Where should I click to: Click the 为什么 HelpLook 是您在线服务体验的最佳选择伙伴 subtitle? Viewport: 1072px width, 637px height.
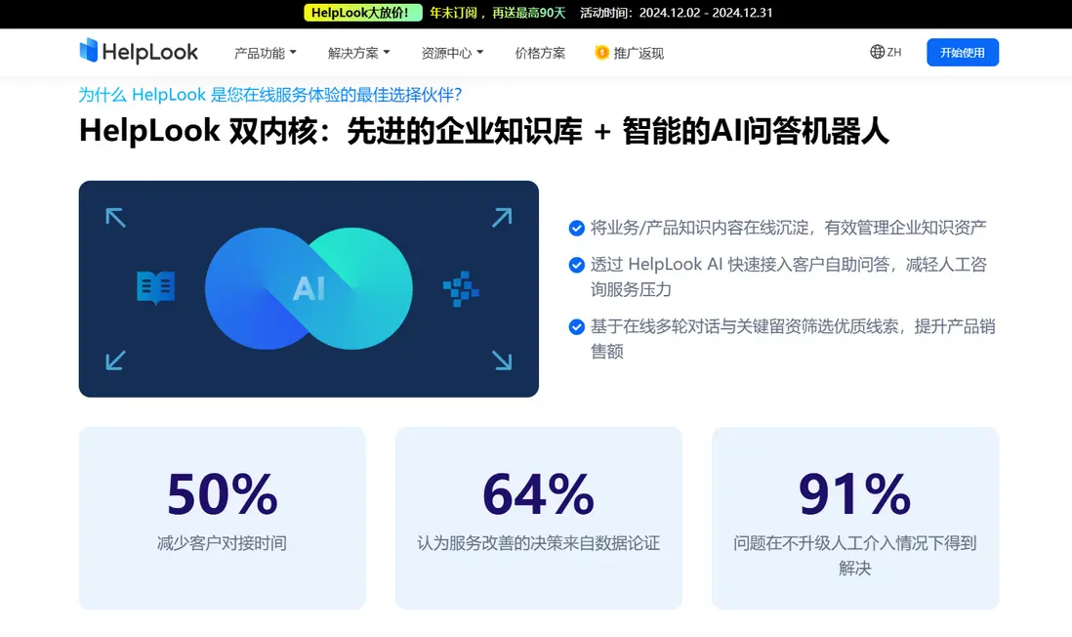[270, 95]
